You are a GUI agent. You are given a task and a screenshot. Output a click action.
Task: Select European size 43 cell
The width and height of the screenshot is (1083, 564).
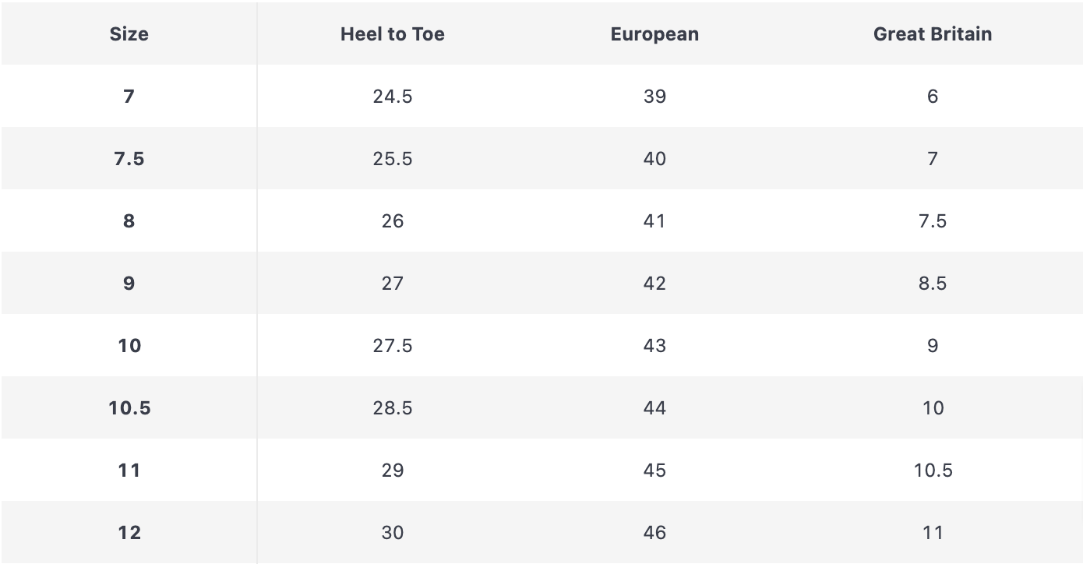[x=654, y=346]
